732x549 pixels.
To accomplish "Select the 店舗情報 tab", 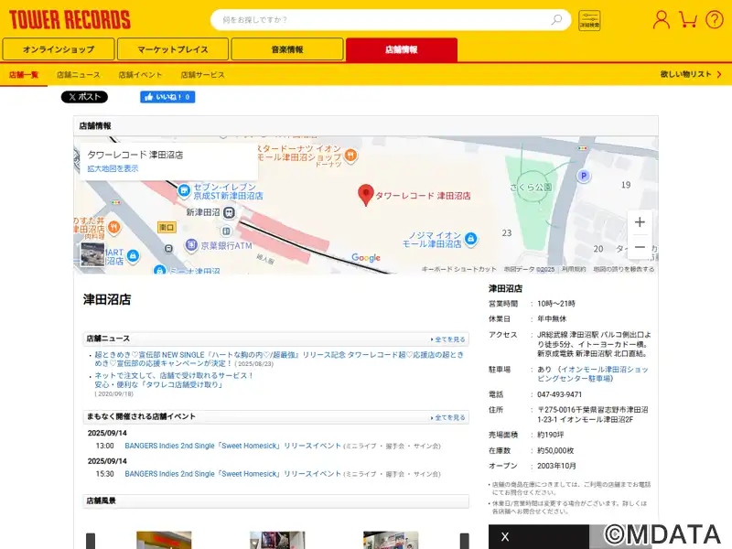I will pyautogui.click(x=402, y=49).
